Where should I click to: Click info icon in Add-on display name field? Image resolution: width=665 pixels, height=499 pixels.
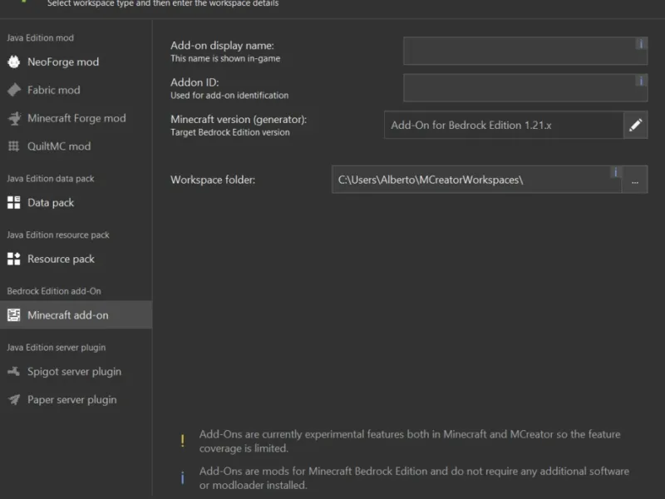click(641, 44)
